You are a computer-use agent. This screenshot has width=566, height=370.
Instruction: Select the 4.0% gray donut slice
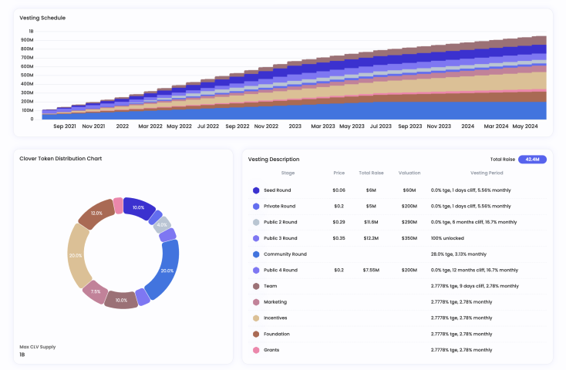coord(162,225)
